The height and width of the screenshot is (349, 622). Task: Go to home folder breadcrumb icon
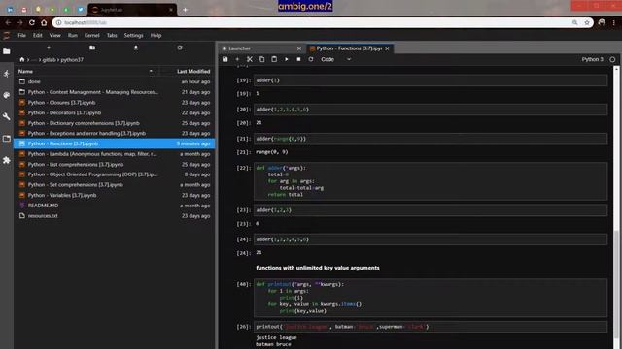[22, 60]
